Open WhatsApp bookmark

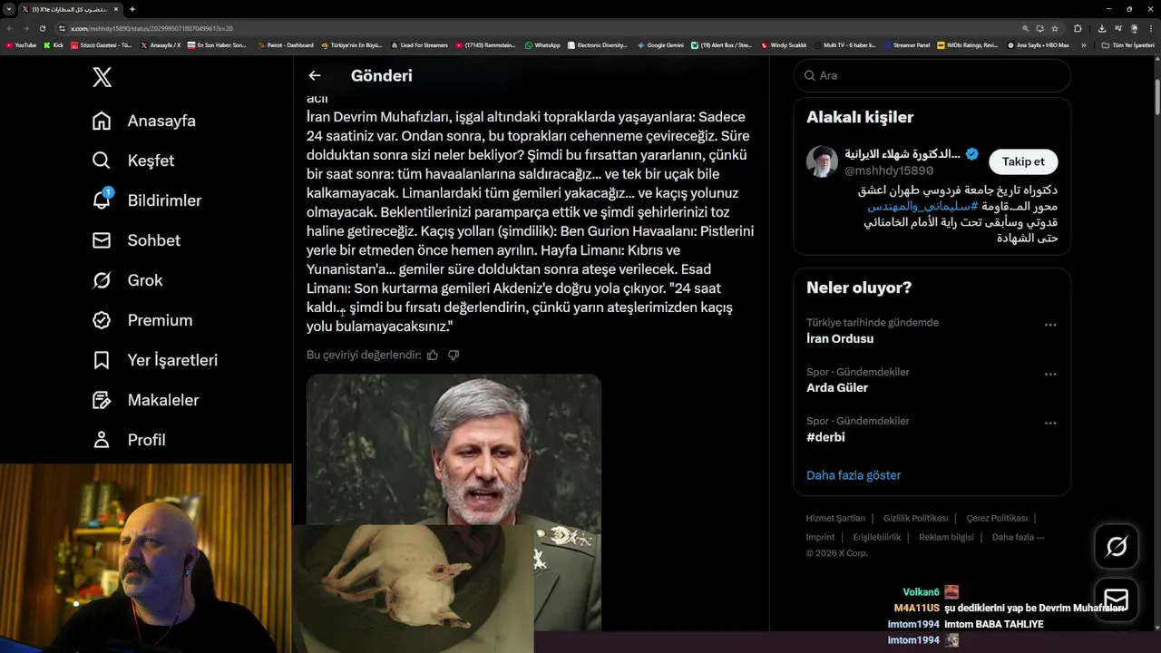click(542, 44)
